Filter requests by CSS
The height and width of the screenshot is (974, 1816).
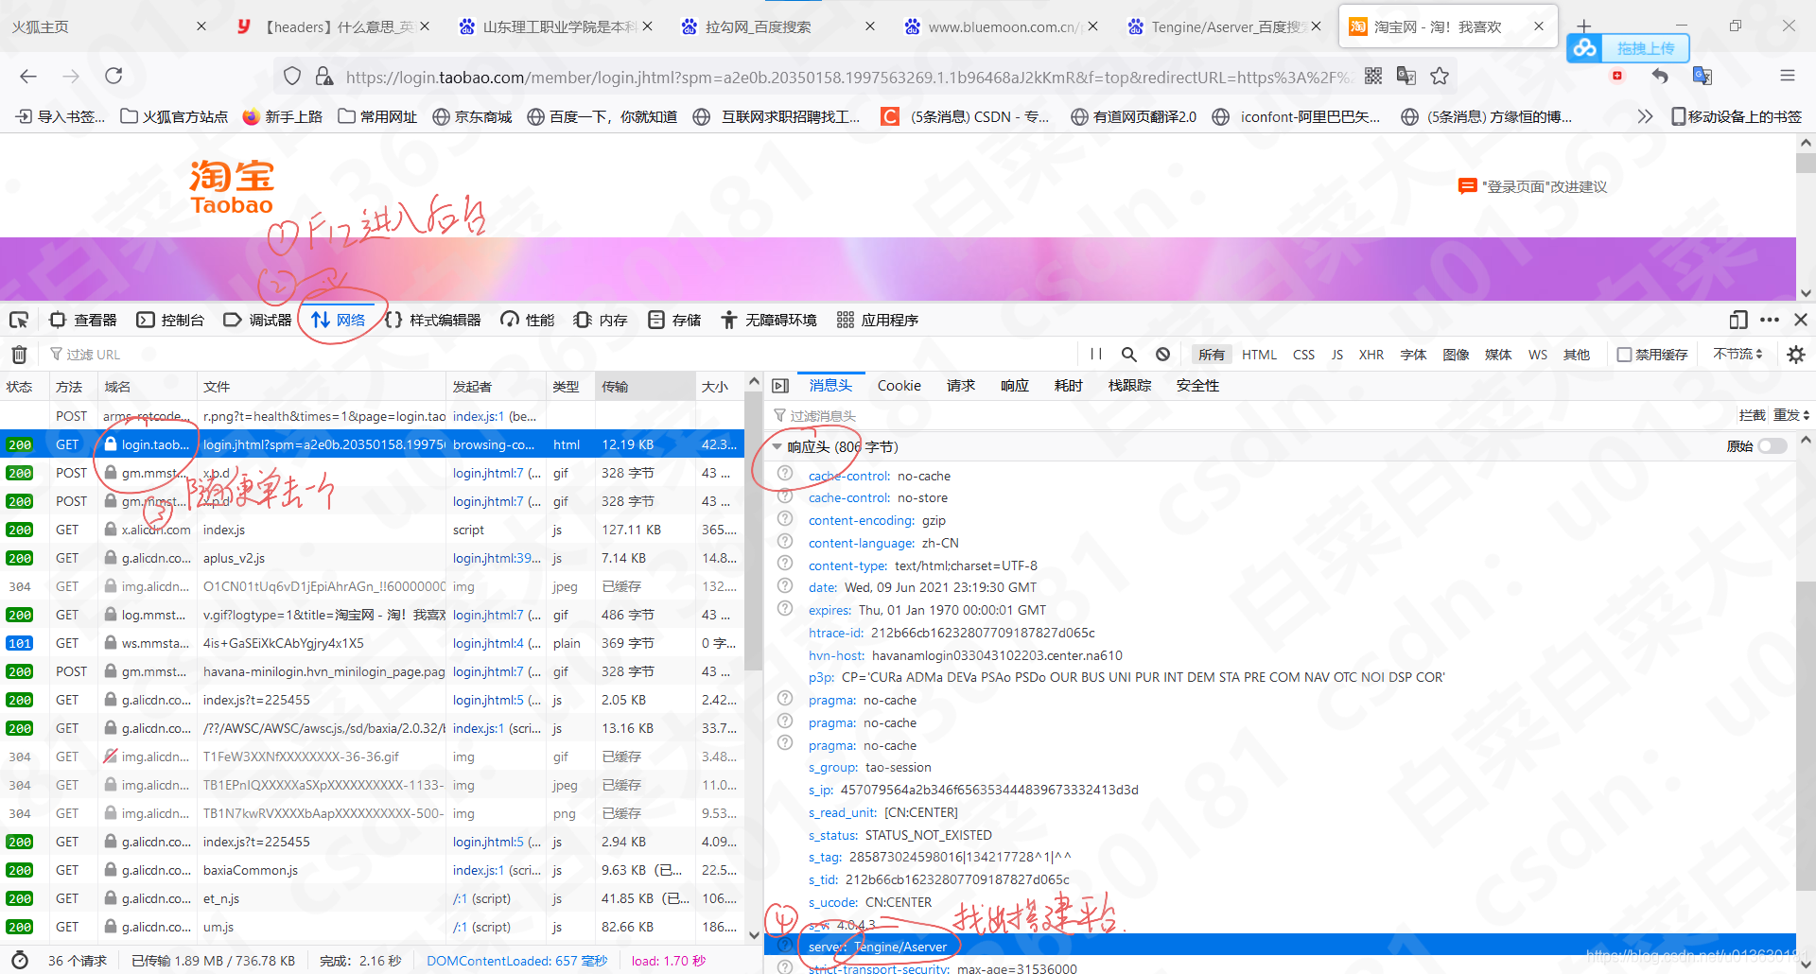pyautogui.click(x=1303, y=355)
